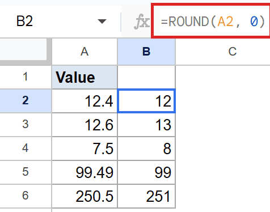Click cell containing 8
The width and height of the screenshot is (270, 212).
146,149
